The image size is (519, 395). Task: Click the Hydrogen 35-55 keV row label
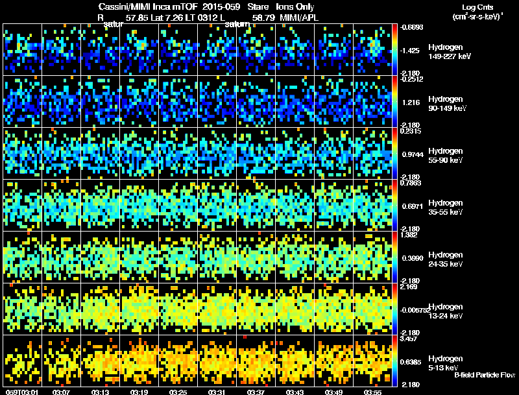pyautogui.click(x=446, y=208)
